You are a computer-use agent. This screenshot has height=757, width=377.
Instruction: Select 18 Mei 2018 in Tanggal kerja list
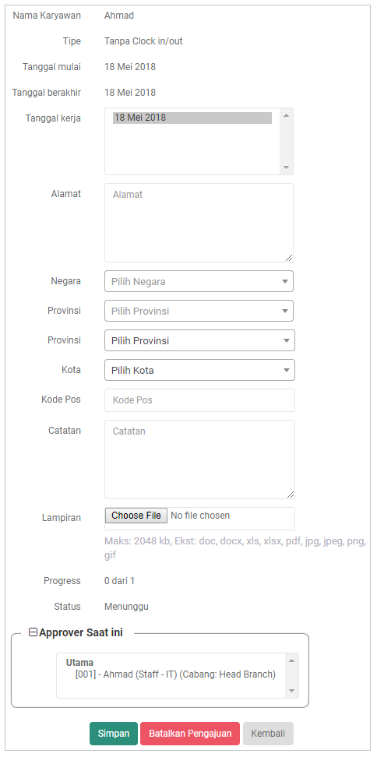pyautogui.click(x=192, y=118)
